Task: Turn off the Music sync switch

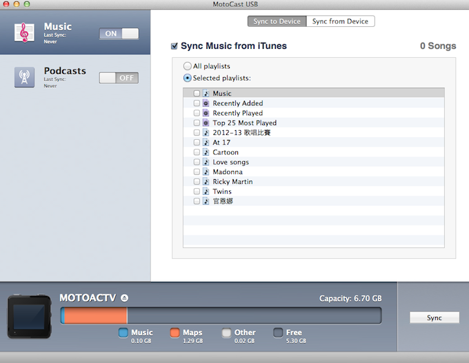Action: (119, 34)
